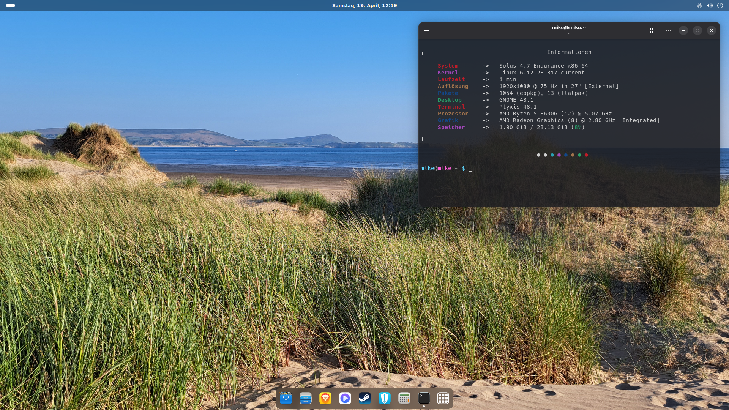729x410 pixels.
Task: Click the volume speaker icon
Action: pos(710,5)
